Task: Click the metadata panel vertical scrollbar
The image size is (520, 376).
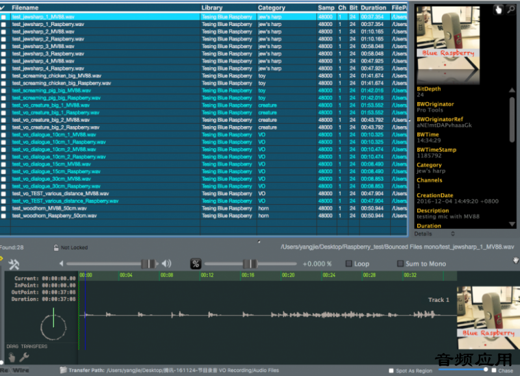Action: [512, 120]
